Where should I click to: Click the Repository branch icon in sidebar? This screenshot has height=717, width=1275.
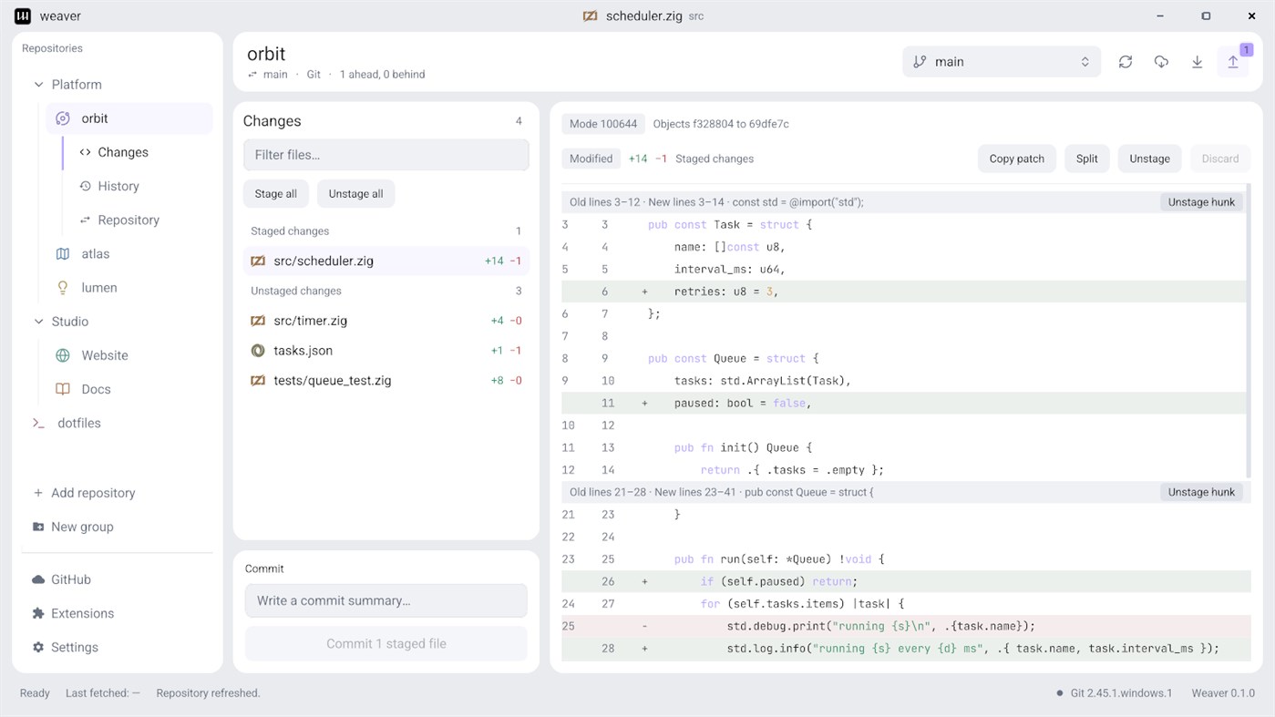(x=85, y=220)
